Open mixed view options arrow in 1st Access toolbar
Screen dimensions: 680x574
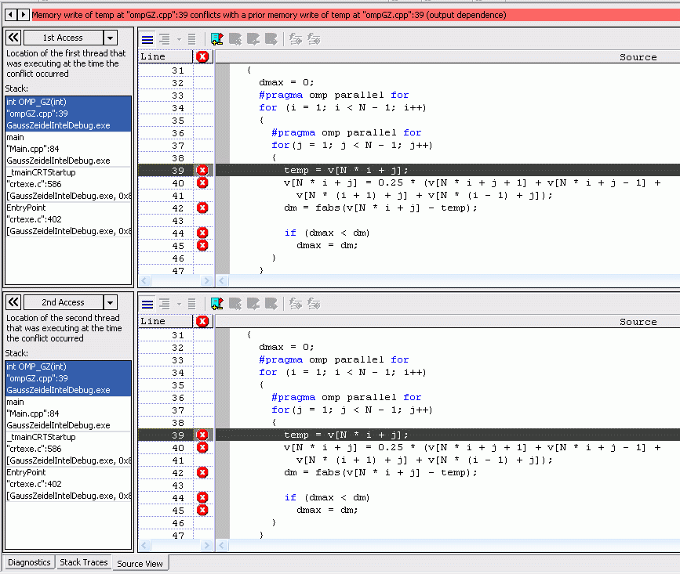pos(179,40)
